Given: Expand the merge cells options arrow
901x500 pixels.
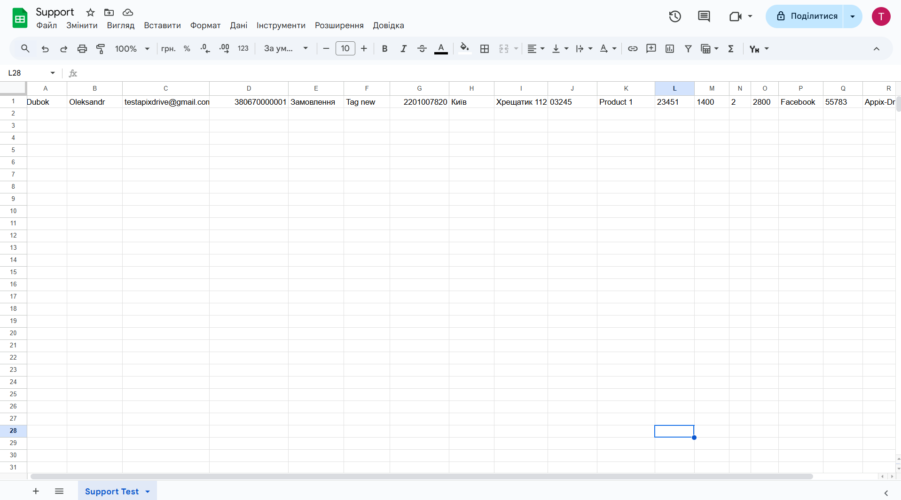Looking at the screenshot, I should 516,48.
